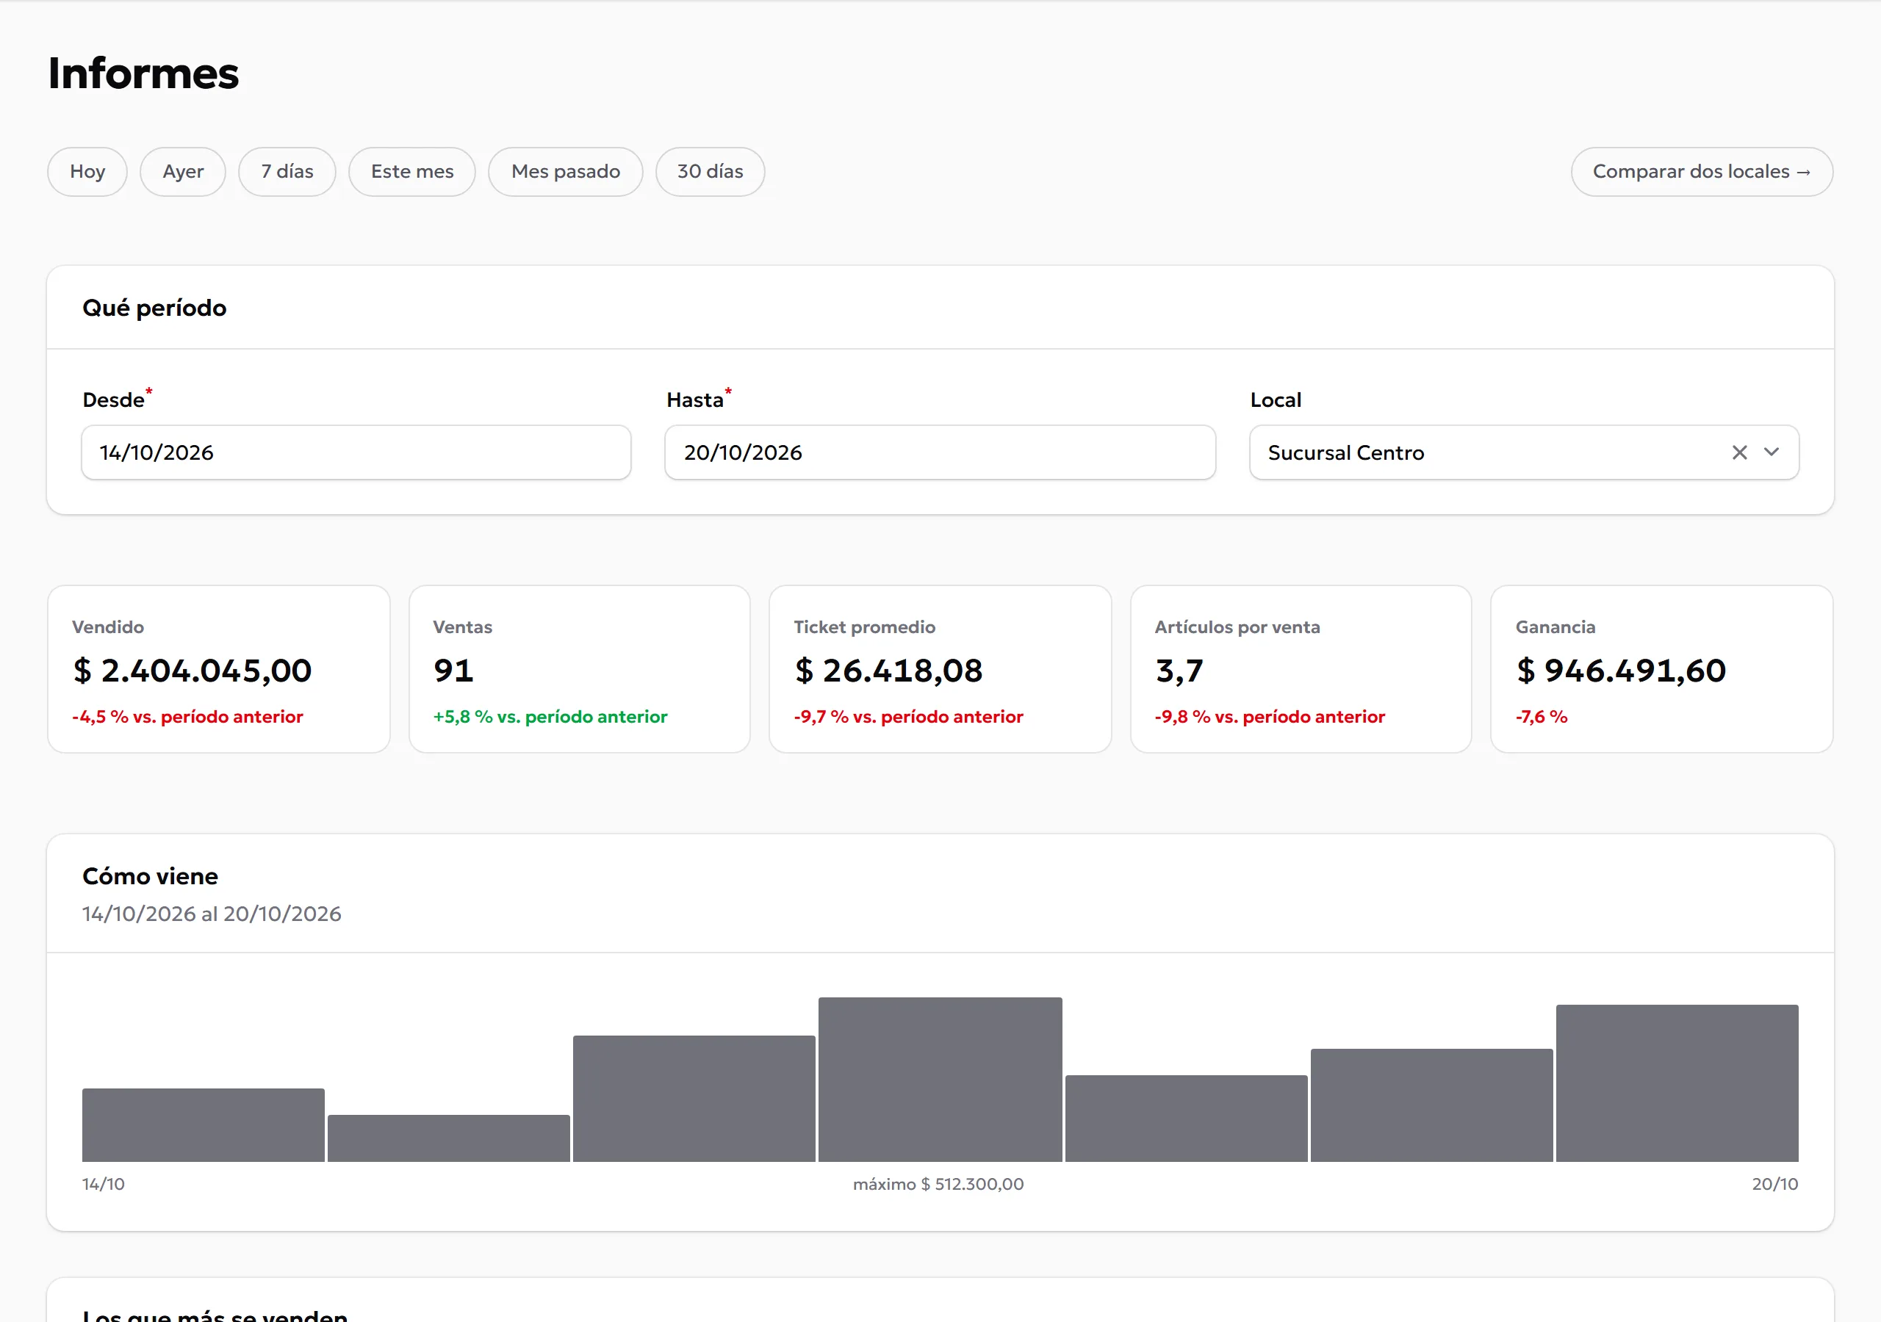Click the shortest bar in the chart
This screenshot has height=1322, width=1881.
449,1138
